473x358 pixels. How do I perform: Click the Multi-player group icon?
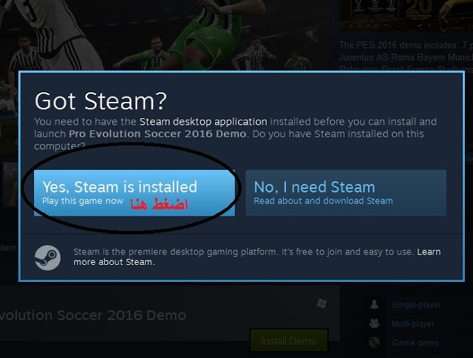tap(375, 323)
